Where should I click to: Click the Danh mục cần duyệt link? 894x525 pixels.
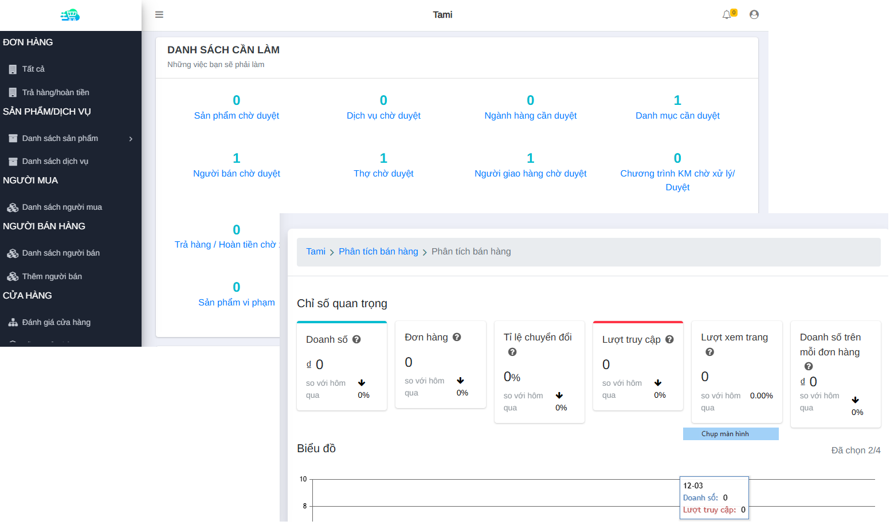pos(677,116)
